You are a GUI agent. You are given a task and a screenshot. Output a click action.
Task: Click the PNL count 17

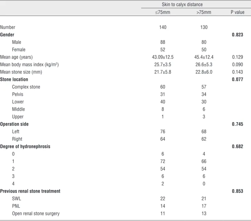coord(204,206)
